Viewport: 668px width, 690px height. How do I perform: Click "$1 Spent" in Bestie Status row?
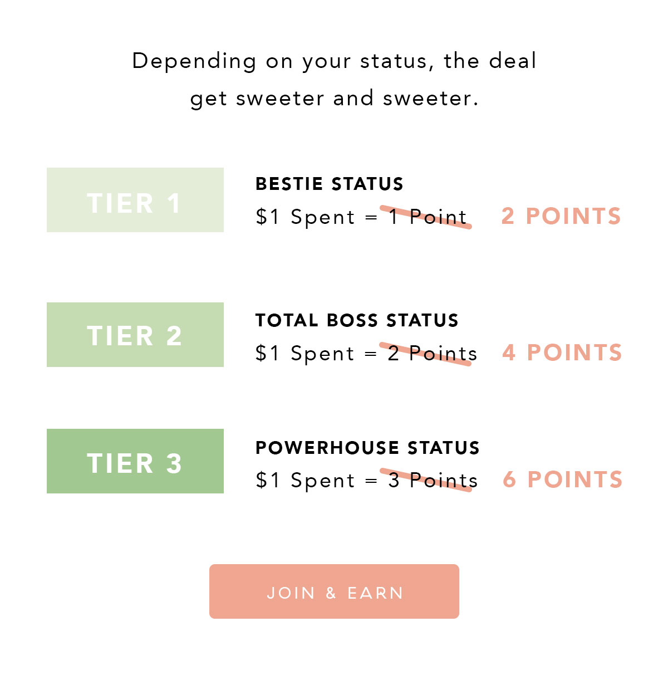point(305,217)
